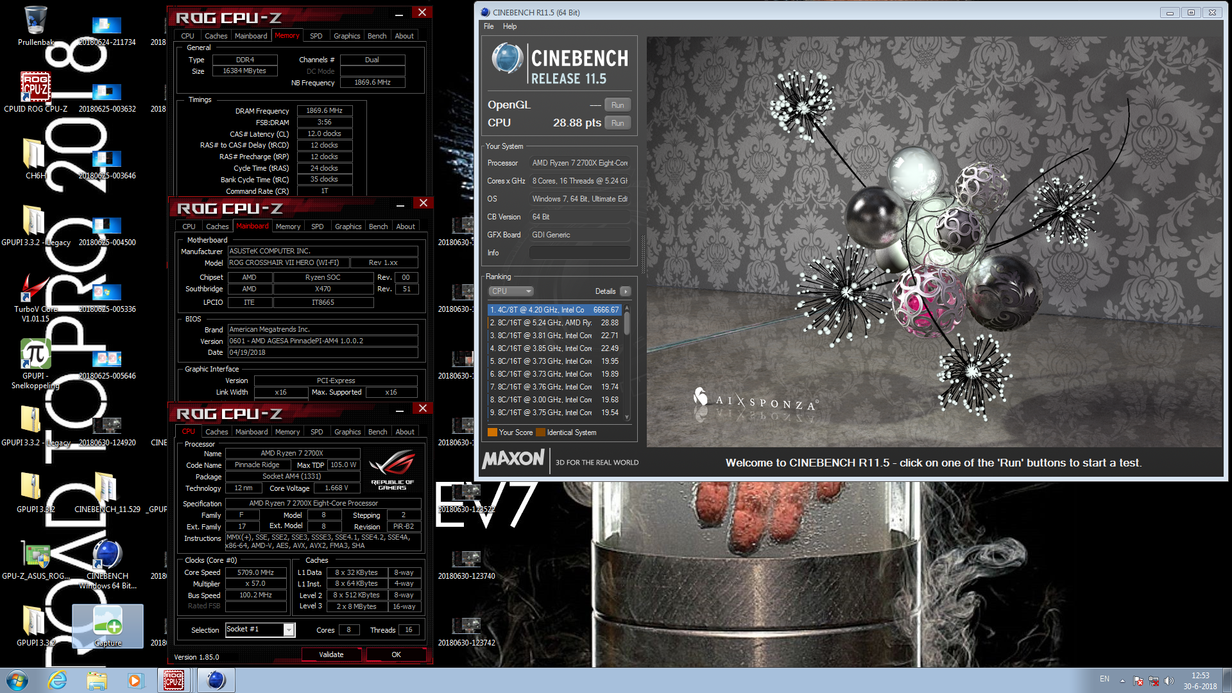Click Validate button in CPU-Z
Screen dimensions: 1232x693
pyautogui.click(x=331, y=654)
